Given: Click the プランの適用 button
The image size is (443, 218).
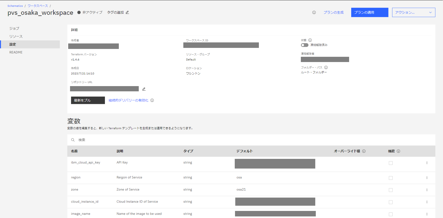Looking at the screenshot, I should click(370, 12).
